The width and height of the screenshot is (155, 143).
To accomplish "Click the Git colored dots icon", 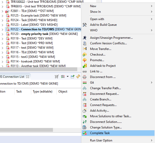I will [x=85, y=83].
